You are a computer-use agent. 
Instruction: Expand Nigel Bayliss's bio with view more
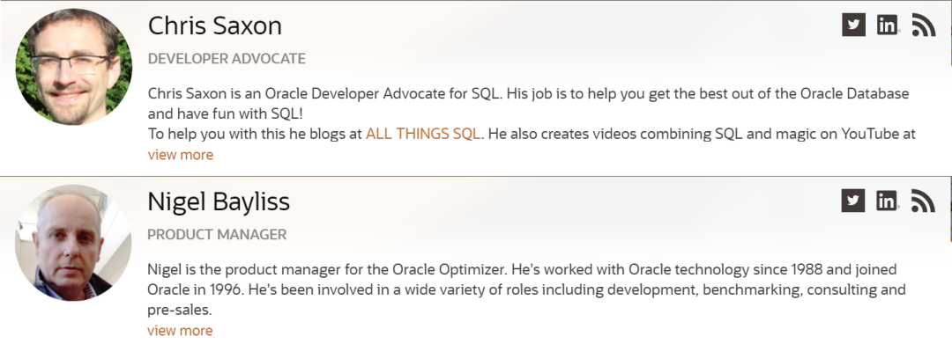tap(180, 330)
